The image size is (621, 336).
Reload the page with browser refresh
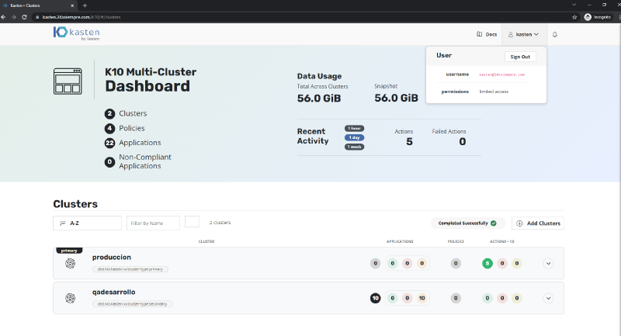(24, 17)
